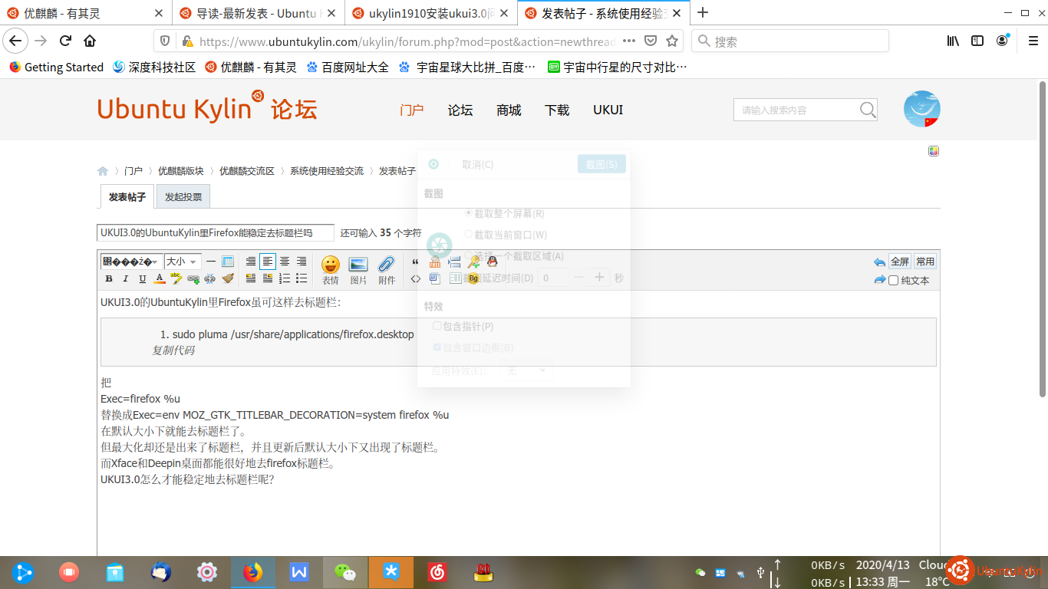The image size is (1048, 589).
Task: Click the 常用 editor mode button
Action: point(925,262)
